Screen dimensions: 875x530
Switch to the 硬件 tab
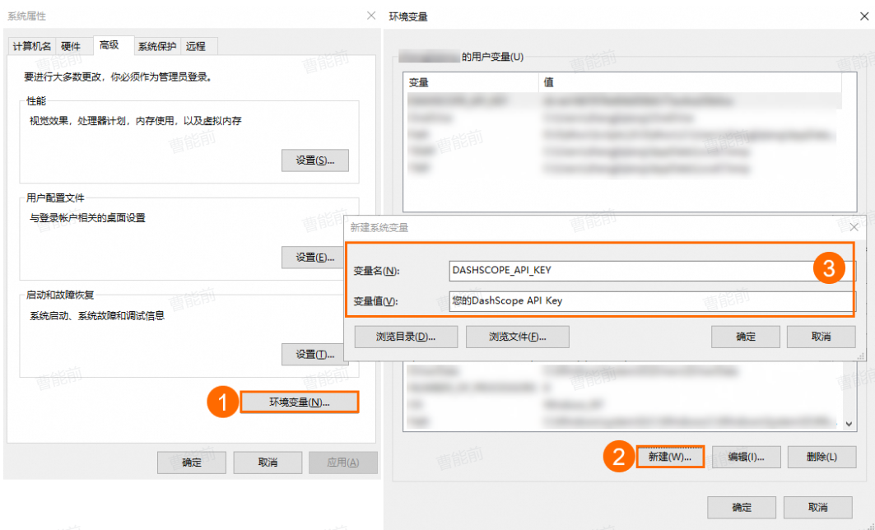[x=71, y=46]
